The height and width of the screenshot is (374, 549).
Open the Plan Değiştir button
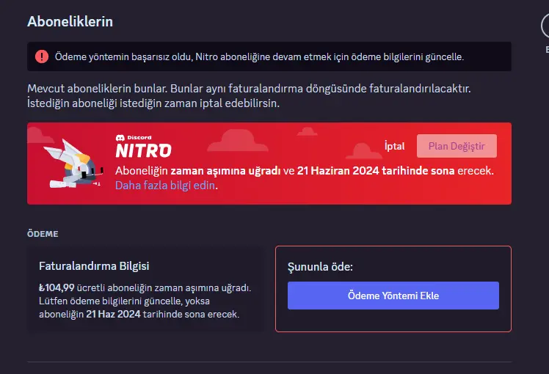[457, 146]
